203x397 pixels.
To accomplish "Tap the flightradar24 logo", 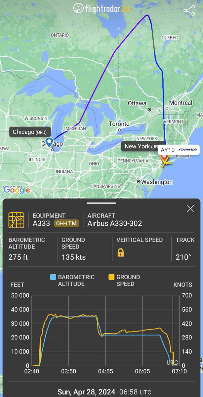I will [101, 8].
